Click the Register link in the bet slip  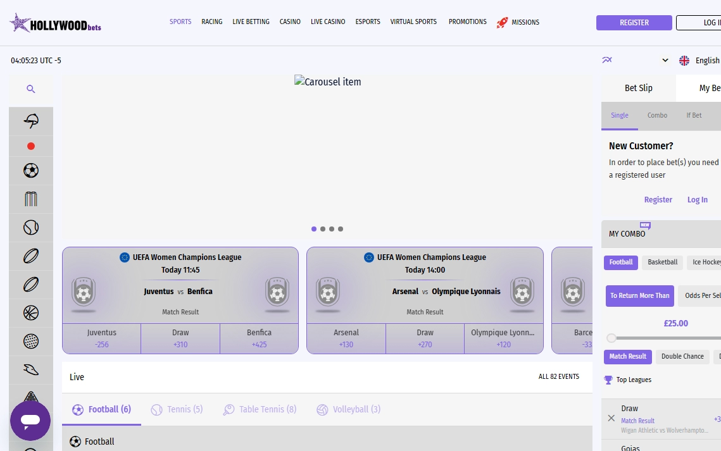(x=658, y=200)
